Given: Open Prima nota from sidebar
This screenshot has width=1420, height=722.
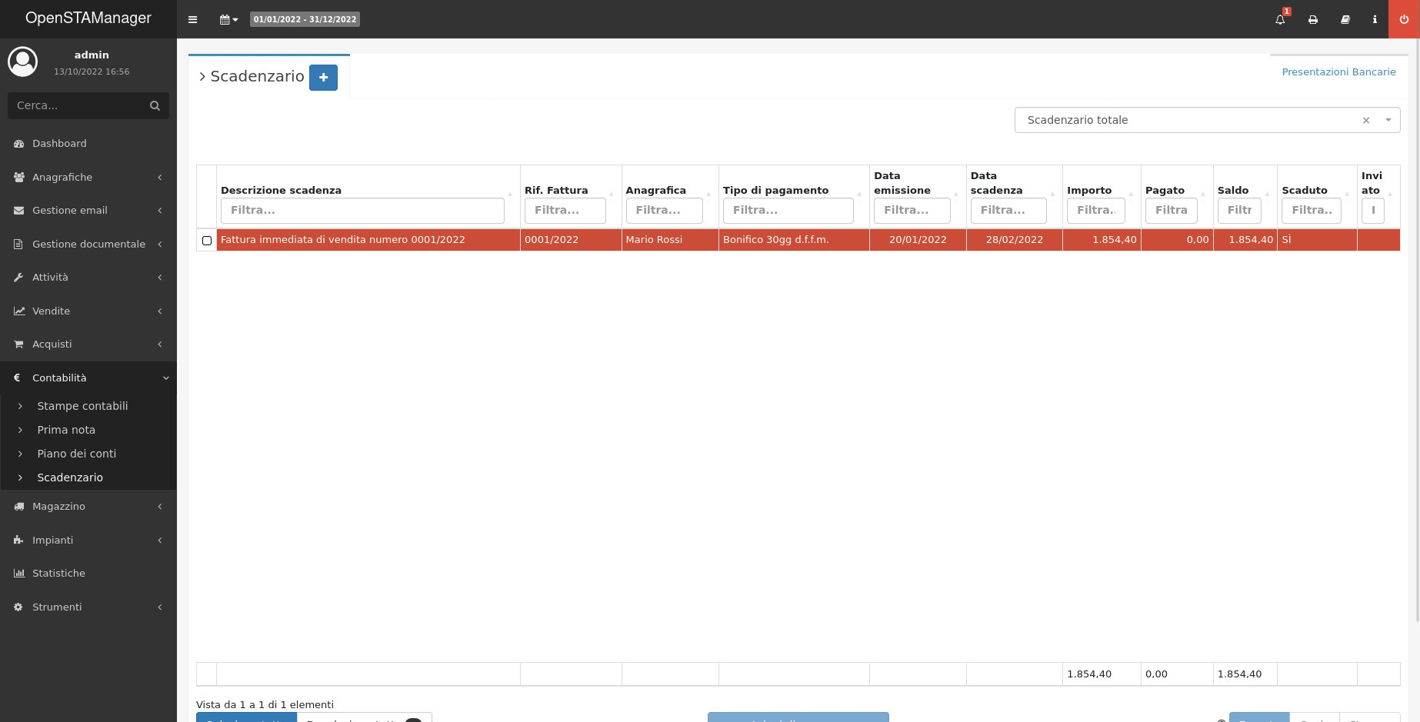Looking at the screenshot, I should [66, 430].
